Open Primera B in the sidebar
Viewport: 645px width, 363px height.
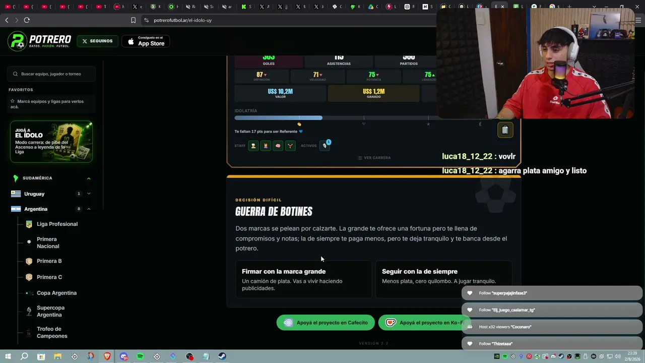click(x=49, y=261)
